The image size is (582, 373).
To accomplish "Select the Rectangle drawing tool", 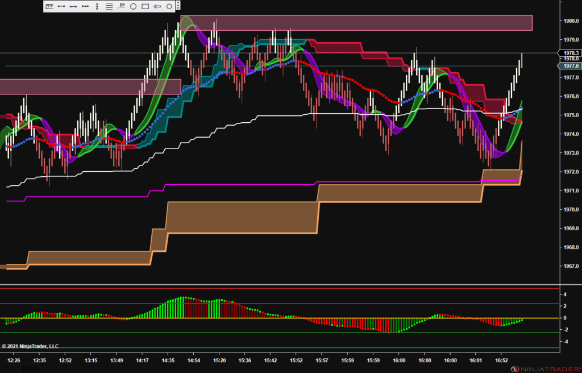I will pos(145,6).
